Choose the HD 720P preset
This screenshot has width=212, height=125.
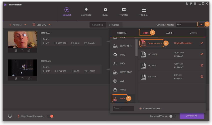click(x=172, y=65)
